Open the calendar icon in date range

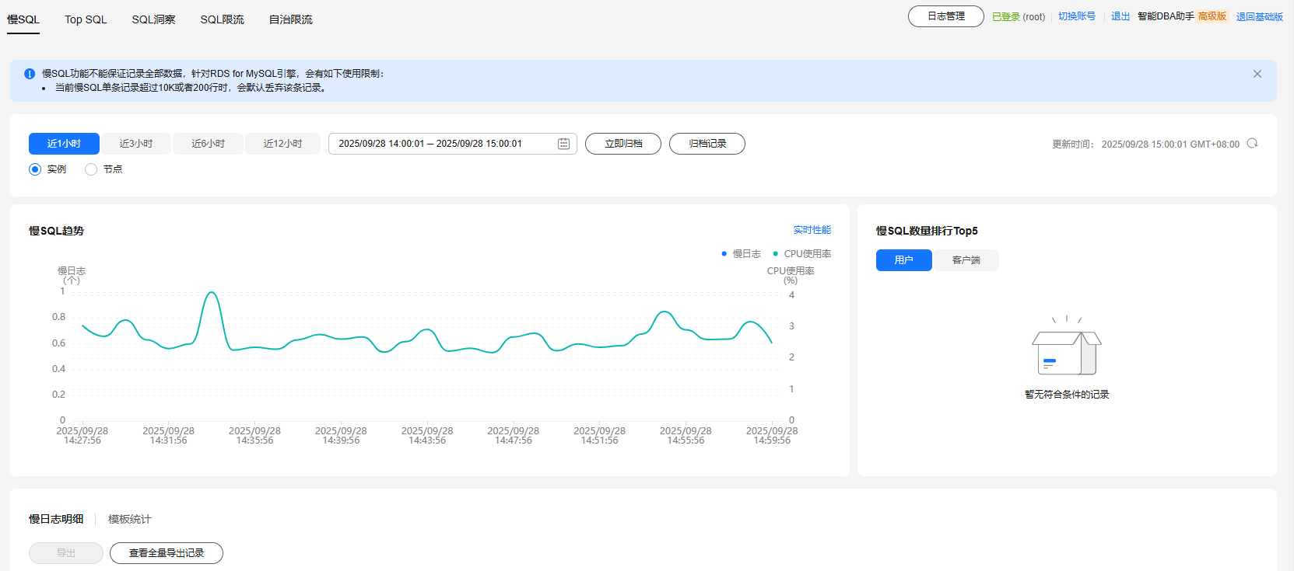point(563,144)
